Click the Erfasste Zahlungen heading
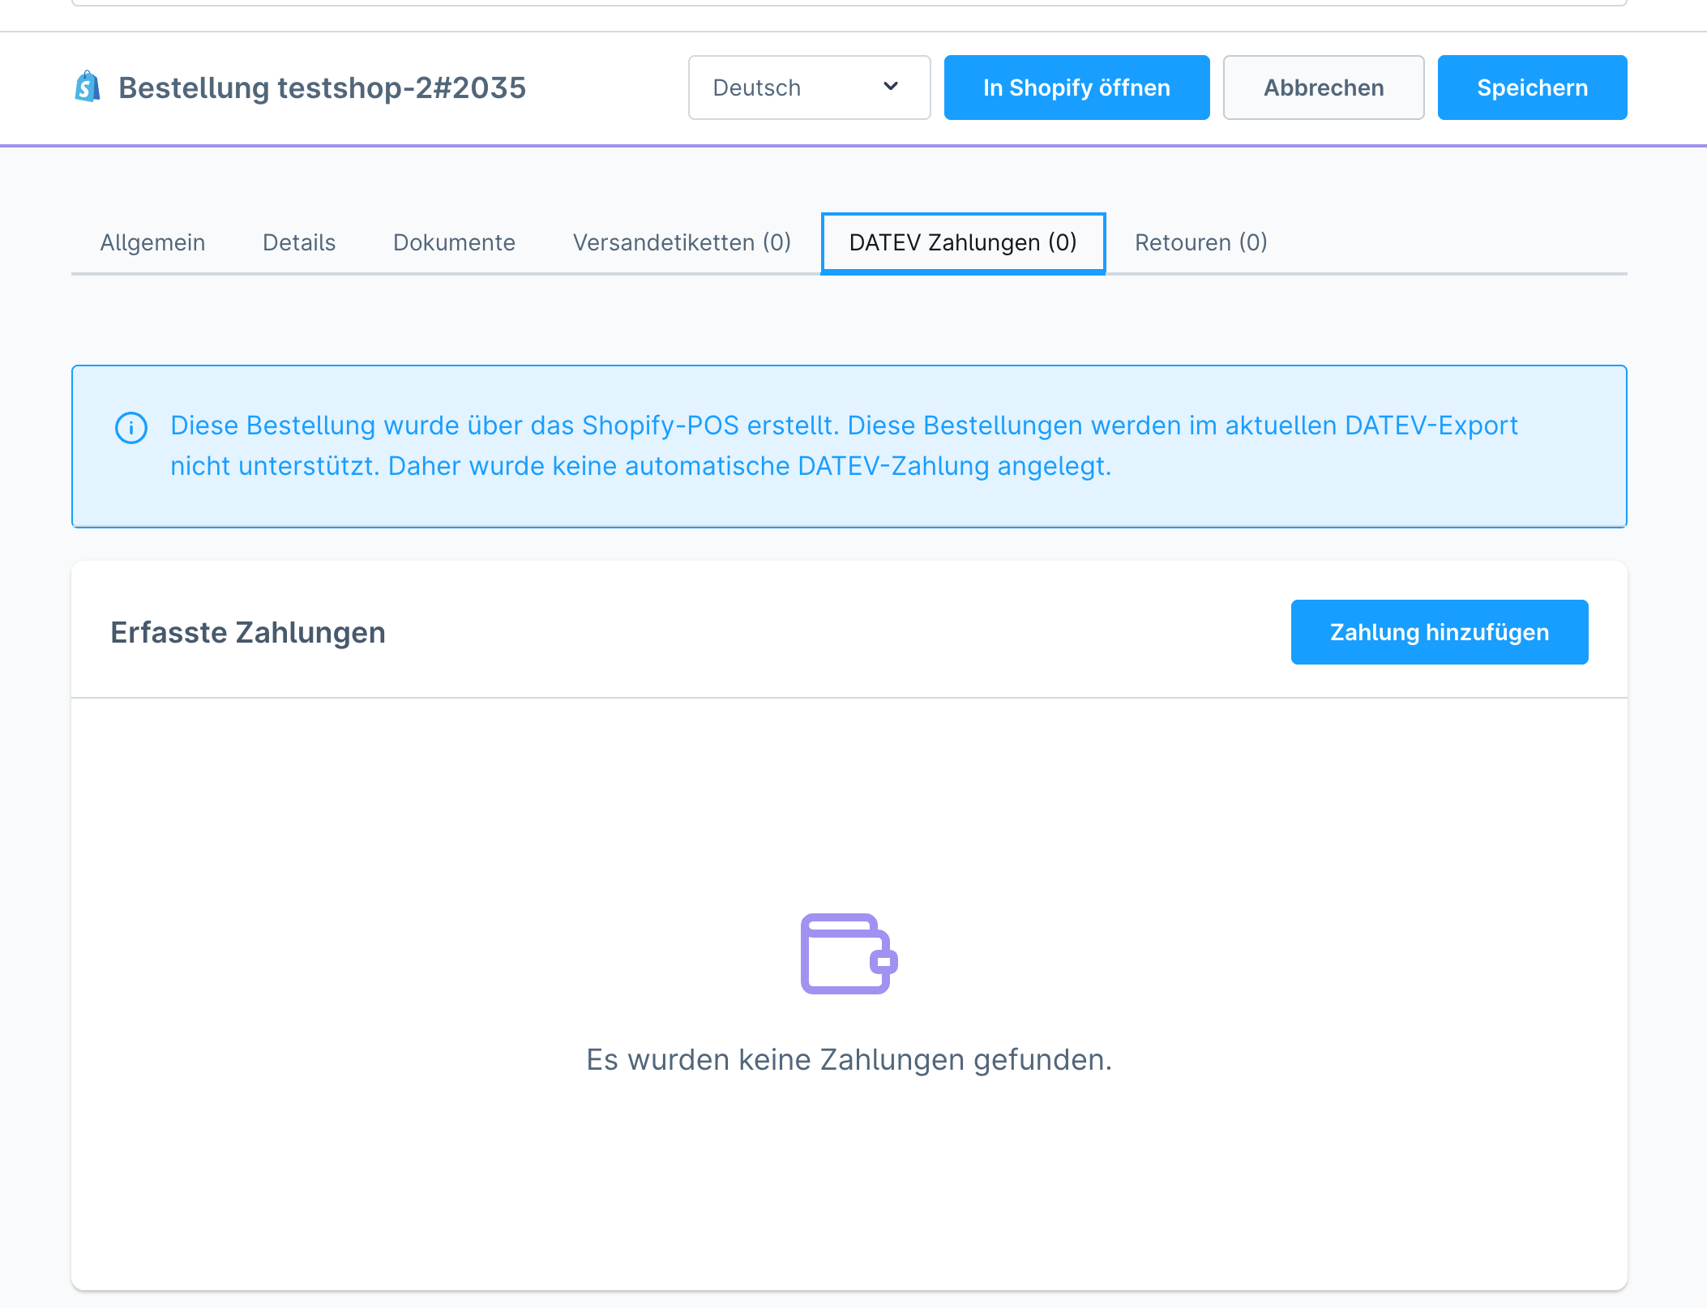 click(248, 632)
